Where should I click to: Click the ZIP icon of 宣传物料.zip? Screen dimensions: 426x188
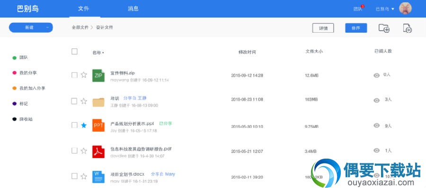click(x=98, y=75)
